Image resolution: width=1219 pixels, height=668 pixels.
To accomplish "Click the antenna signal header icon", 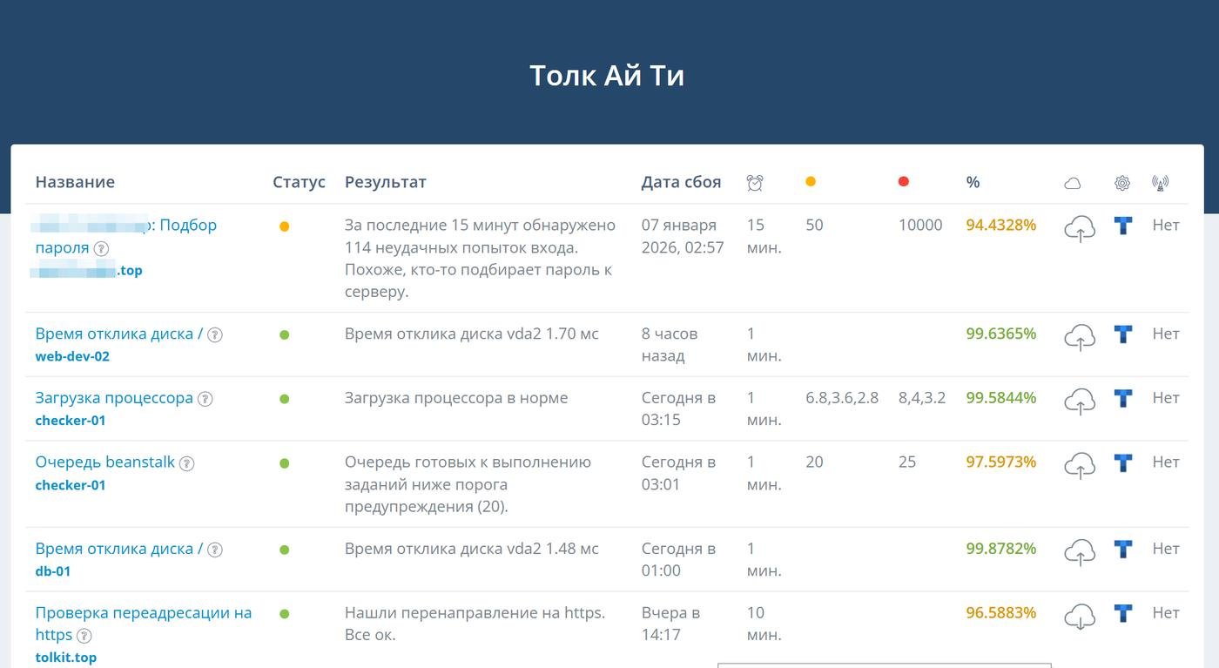I will [1160, 183].
